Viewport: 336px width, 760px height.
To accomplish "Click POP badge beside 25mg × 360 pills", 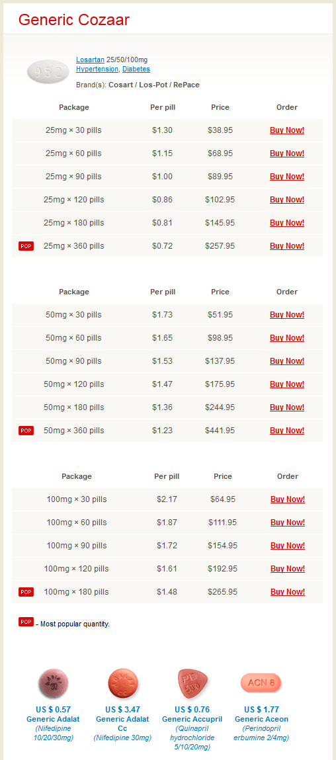I will coord(26,246).
